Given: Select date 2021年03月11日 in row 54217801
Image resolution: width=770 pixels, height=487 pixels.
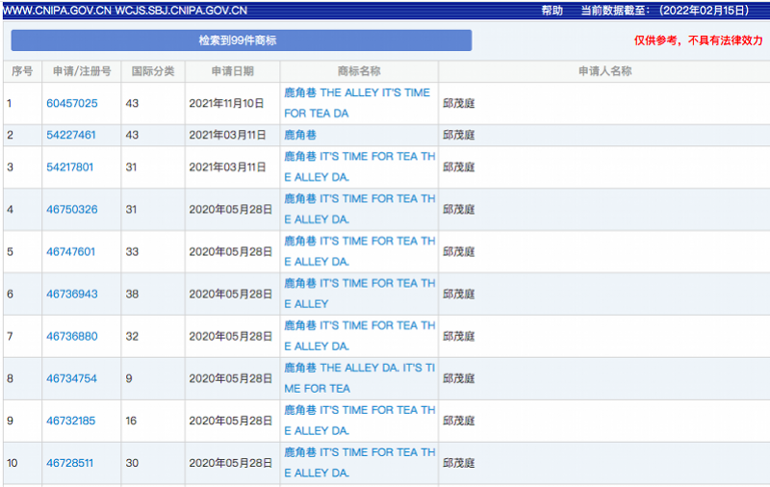Looking at the screenshot, I should pos(227,167).
